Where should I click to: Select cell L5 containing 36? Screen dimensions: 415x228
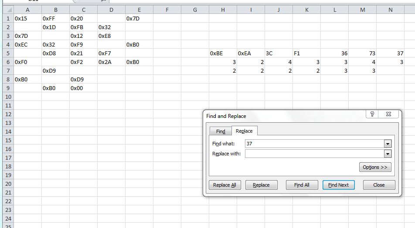(334, 54)
